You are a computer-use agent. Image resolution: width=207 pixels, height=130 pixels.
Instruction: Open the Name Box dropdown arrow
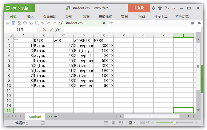(x=37, y=30)
